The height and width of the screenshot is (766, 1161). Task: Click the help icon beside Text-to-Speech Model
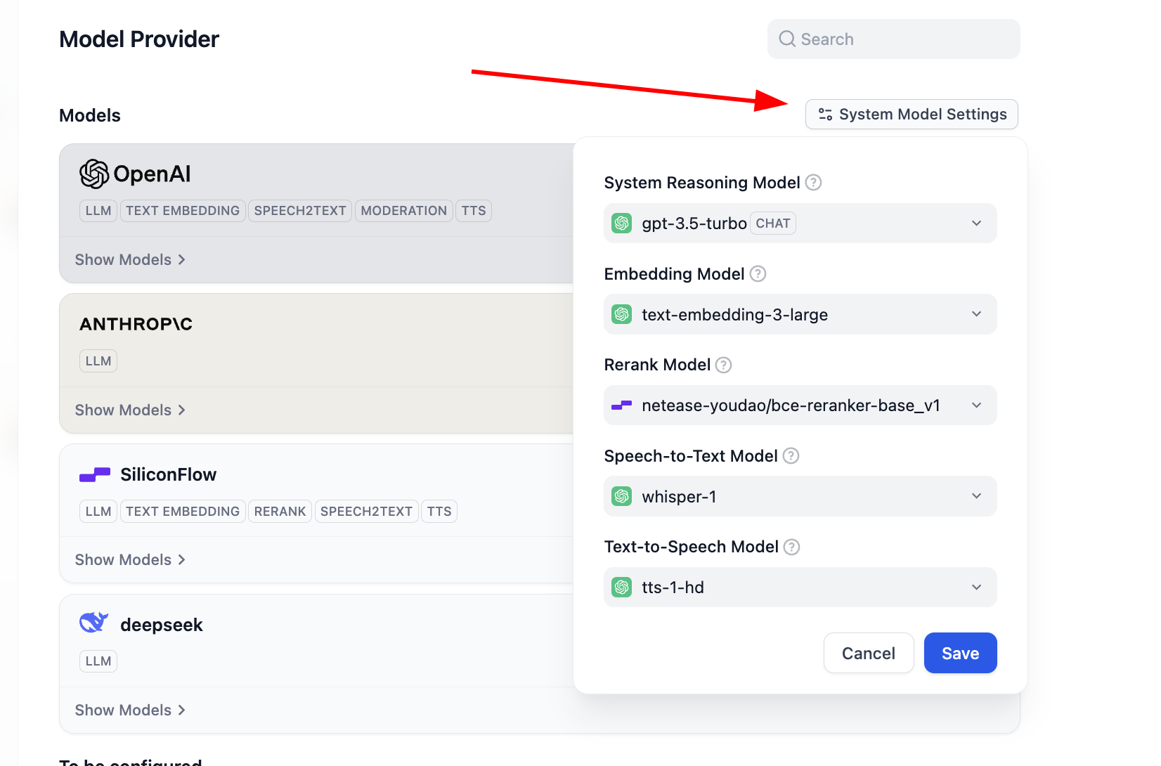(791, 547)
